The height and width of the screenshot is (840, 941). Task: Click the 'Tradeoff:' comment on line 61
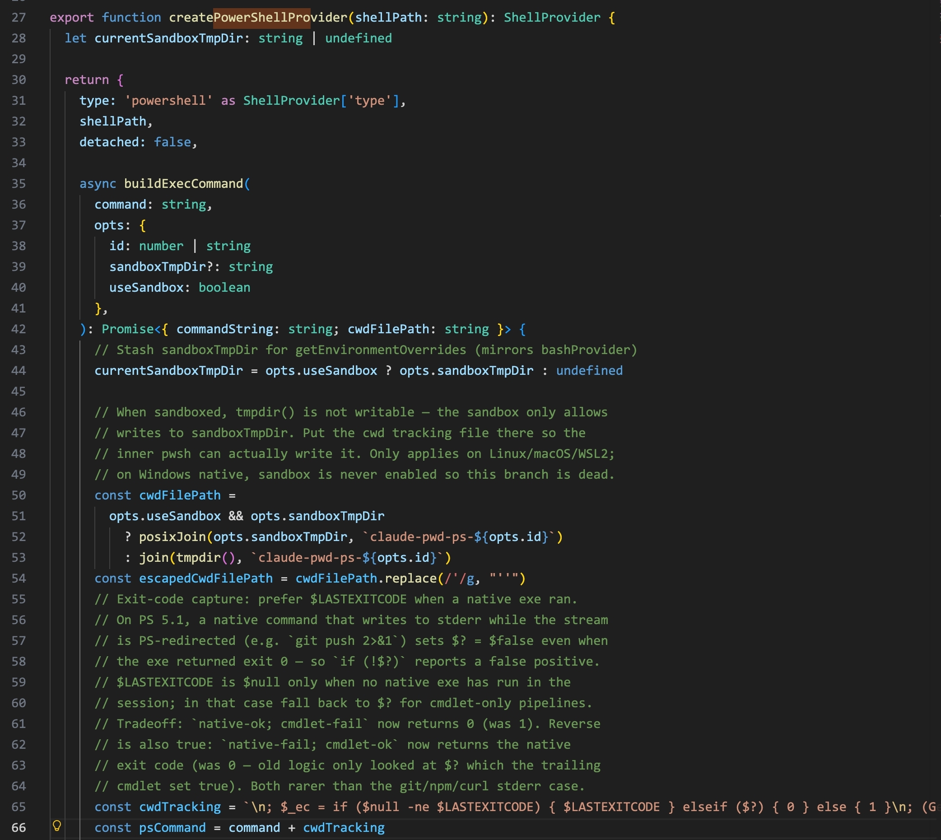coord(347,723)
